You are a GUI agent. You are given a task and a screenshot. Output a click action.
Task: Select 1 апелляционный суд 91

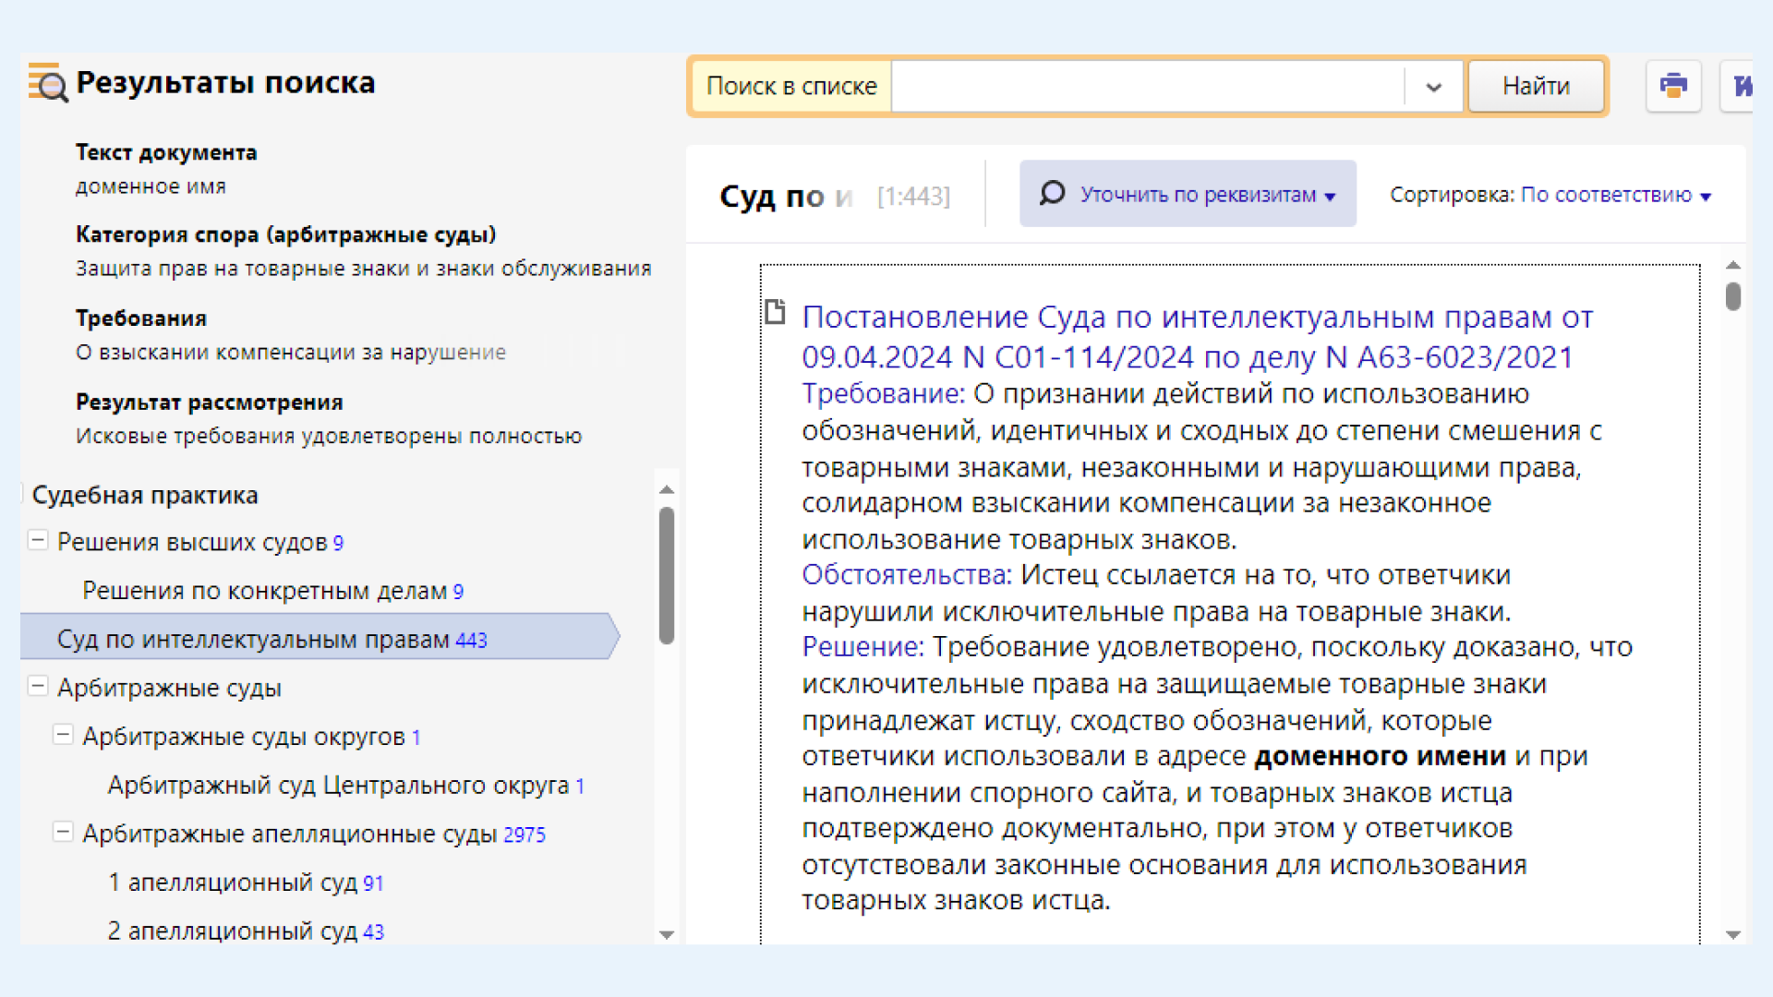[x=246, y=883]
